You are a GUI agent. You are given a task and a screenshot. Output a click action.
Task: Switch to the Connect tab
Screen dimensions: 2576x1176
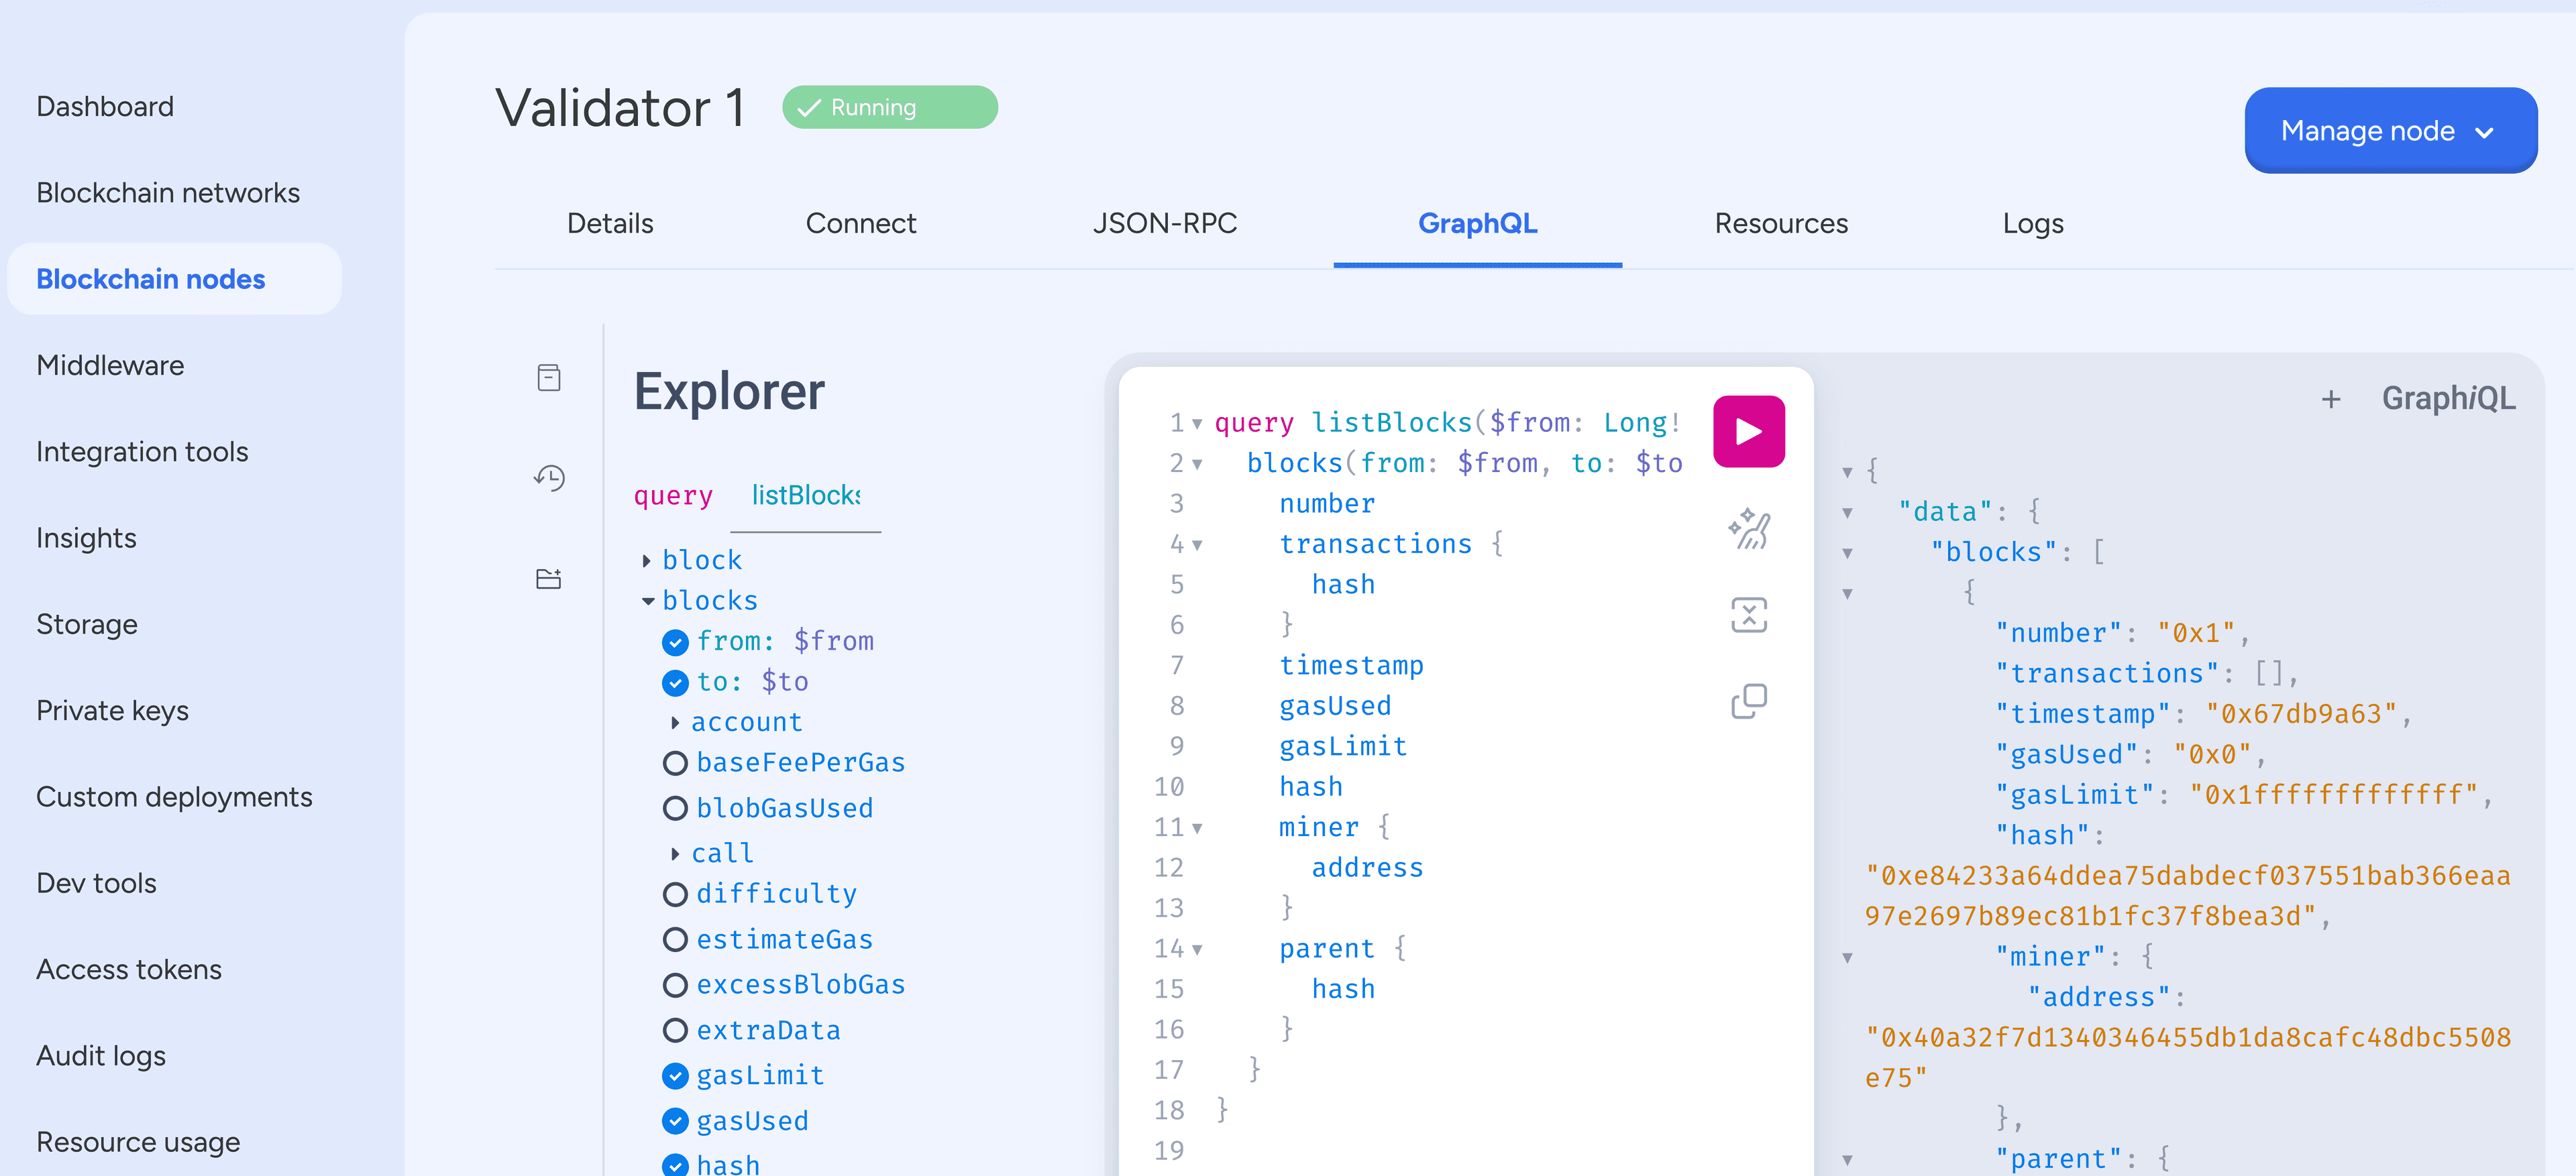click(x=860, y=223)
